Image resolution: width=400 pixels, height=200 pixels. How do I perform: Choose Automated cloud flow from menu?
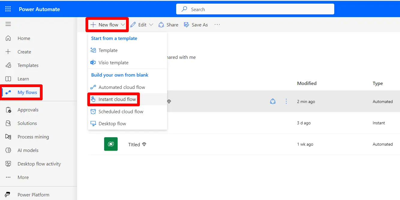pos(122,87)
